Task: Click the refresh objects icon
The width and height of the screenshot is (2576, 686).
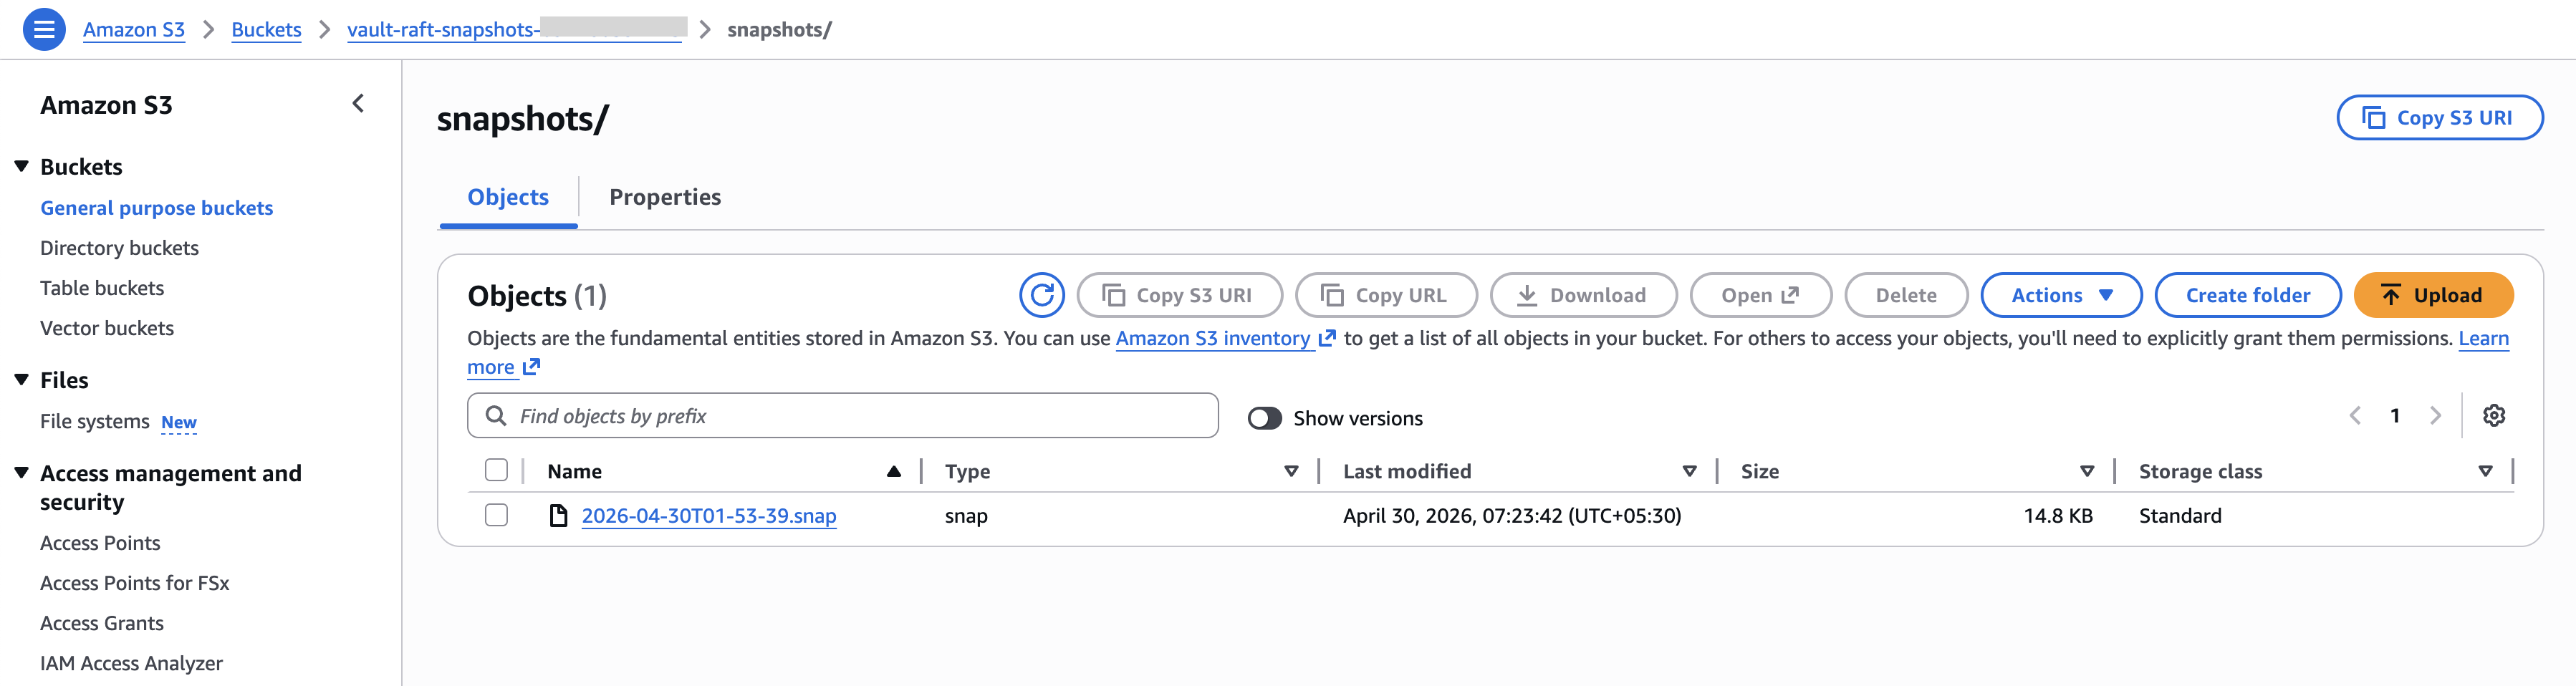Action: click(1041, 295)
